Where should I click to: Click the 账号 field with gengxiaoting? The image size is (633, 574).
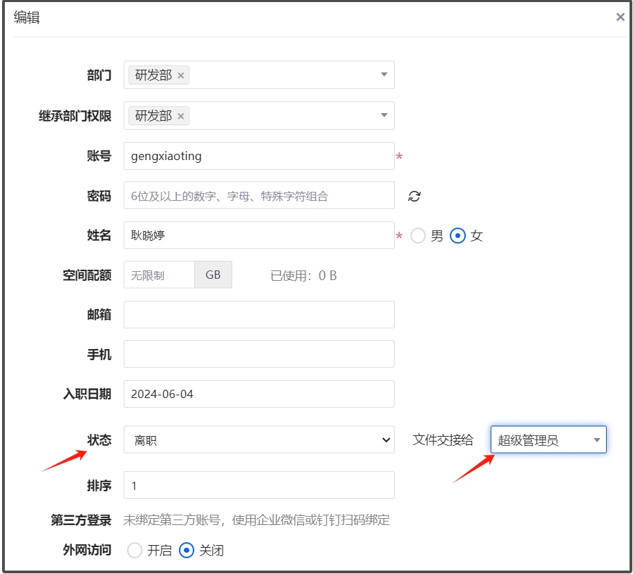pos(258,156)
